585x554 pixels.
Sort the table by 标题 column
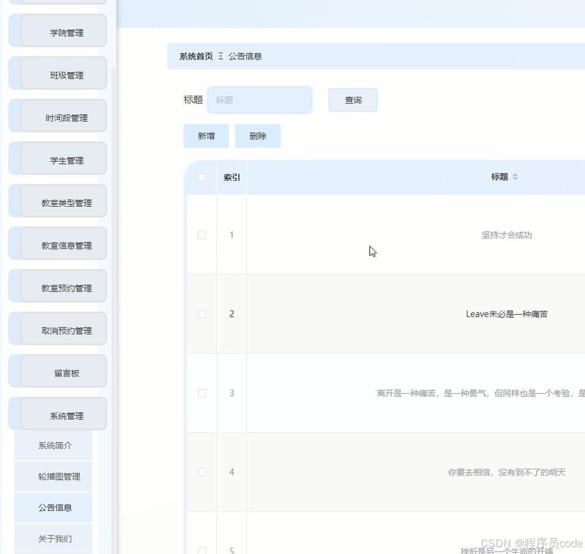tap(500, 177)
